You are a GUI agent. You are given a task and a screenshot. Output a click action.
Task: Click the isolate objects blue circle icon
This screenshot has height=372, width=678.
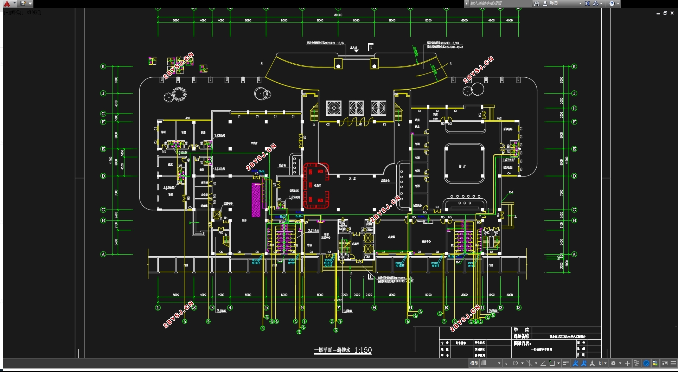(646, 363)
